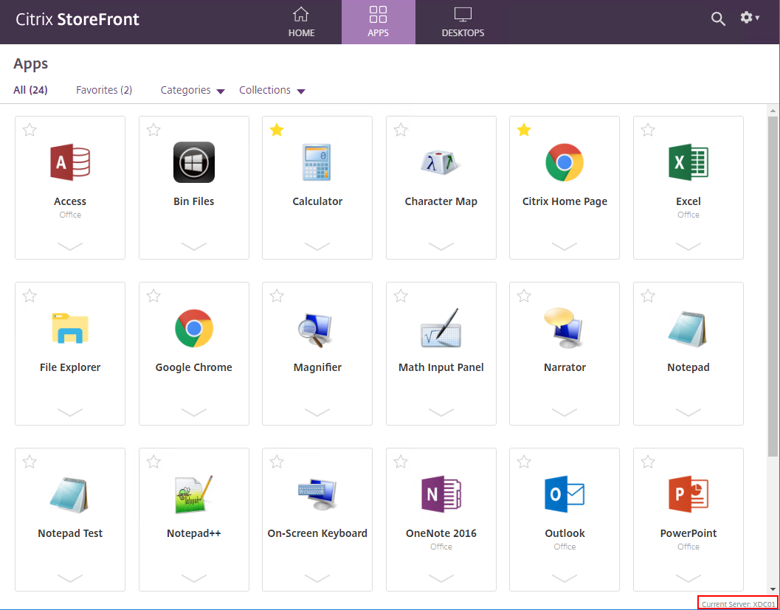This screenshot has width=780, height=610.
Task: Open the settings gear menu
Action: [750, 18]
